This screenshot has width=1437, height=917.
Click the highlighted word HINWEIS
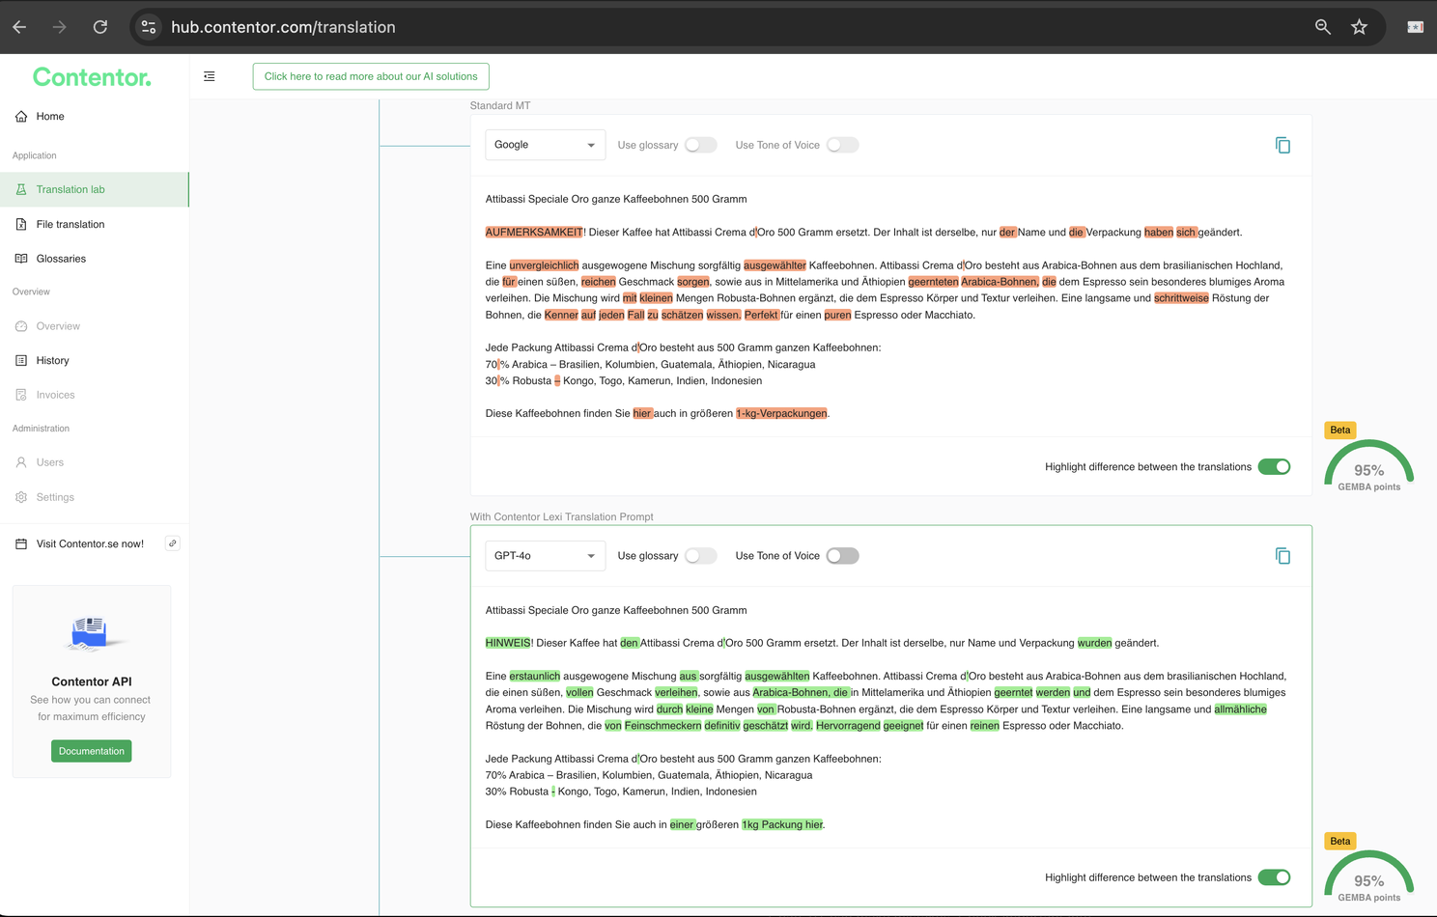click(x=508, y=643)
